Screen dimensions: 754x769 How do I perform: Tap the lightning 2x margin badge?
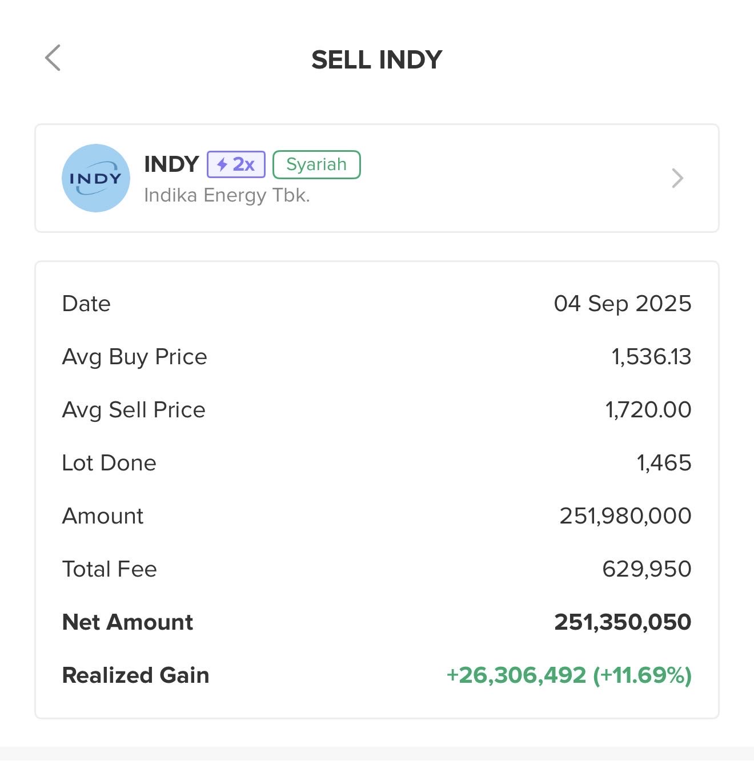[x=236, y=164]
